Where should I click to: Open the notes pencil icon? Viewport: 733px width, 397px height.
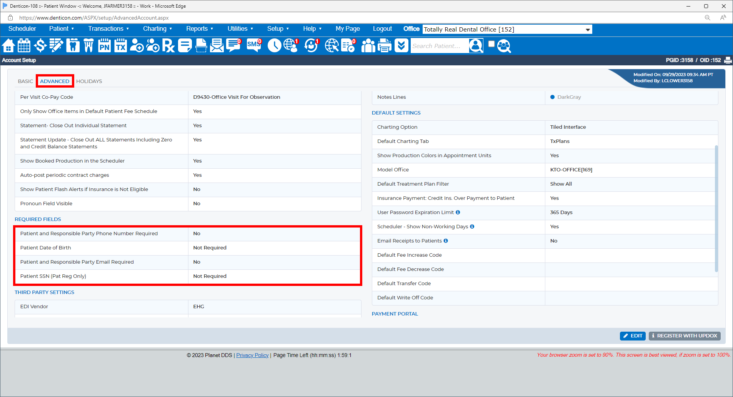click(x=56, y=46)
